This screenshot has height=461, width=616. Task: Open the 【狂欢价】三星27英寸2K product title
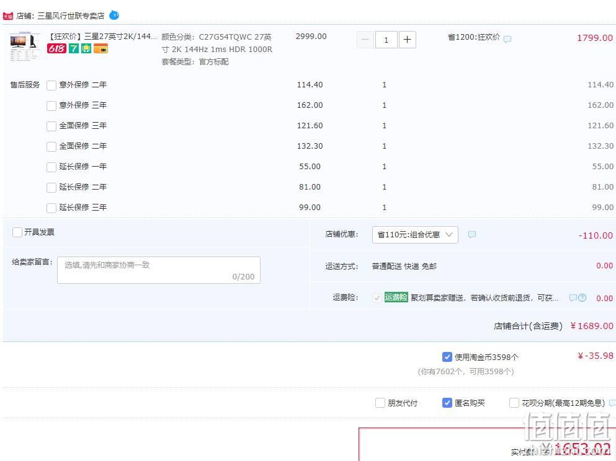coord(102,37)
